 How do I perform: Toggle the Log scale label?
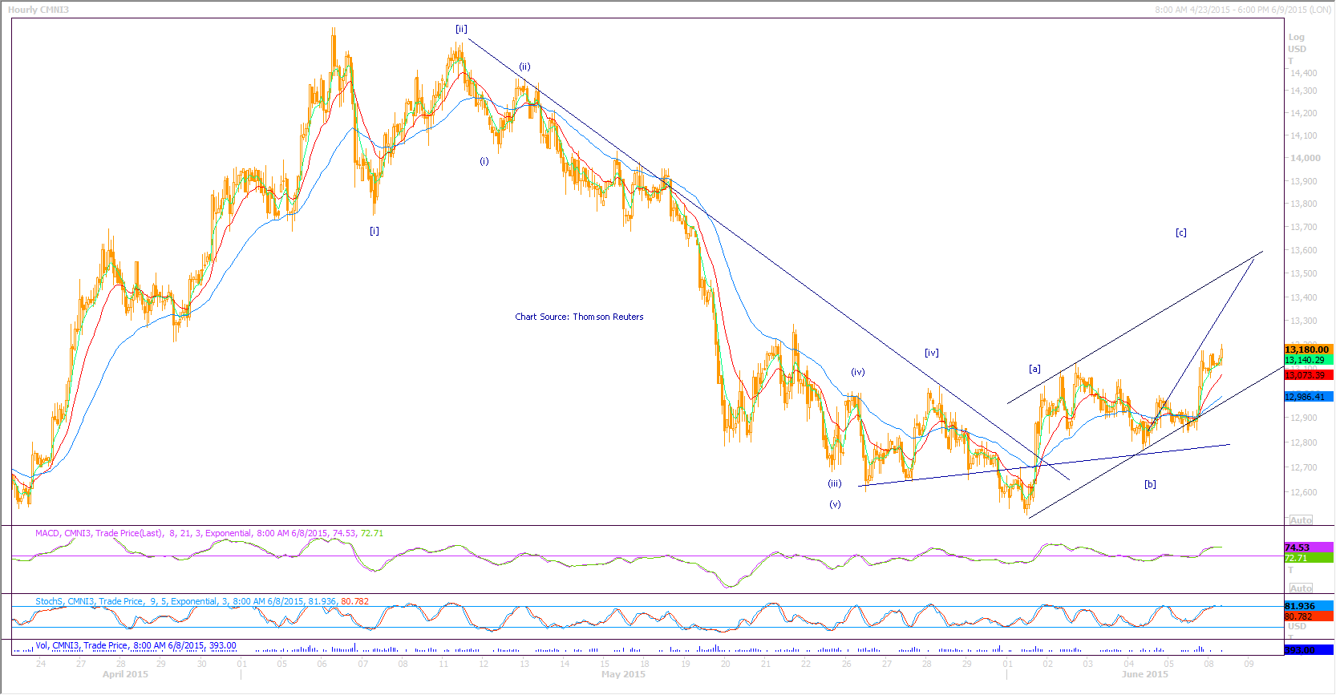1296,37
